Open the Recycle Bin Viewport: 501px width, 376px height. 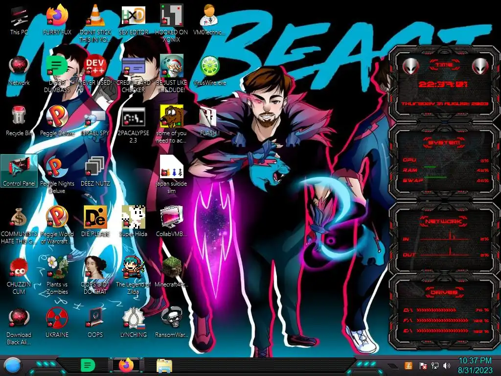pyautogui.click(x=19, y=121)
